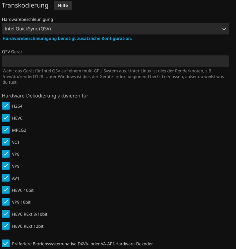Toggle the MPEG2 checkbox
Image resolution: width=236 pixels, height=249 pixels.
pyautogui.click(x=6, y=130)
